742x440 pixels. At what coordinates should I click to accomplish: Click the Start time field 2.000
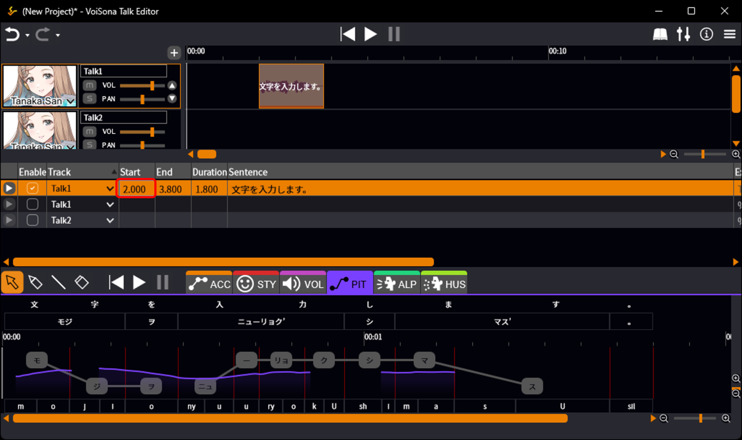pos(136,189)
